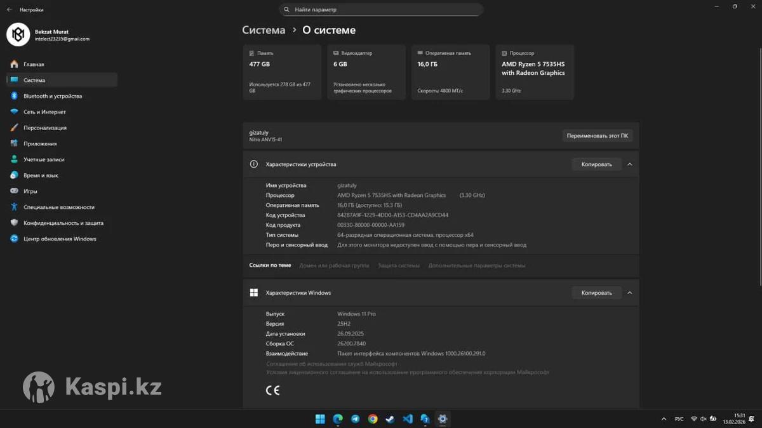Screen dimensions: 762x428
Task: Copy device specs with Копировать button
Action: [x=596, y=164]
